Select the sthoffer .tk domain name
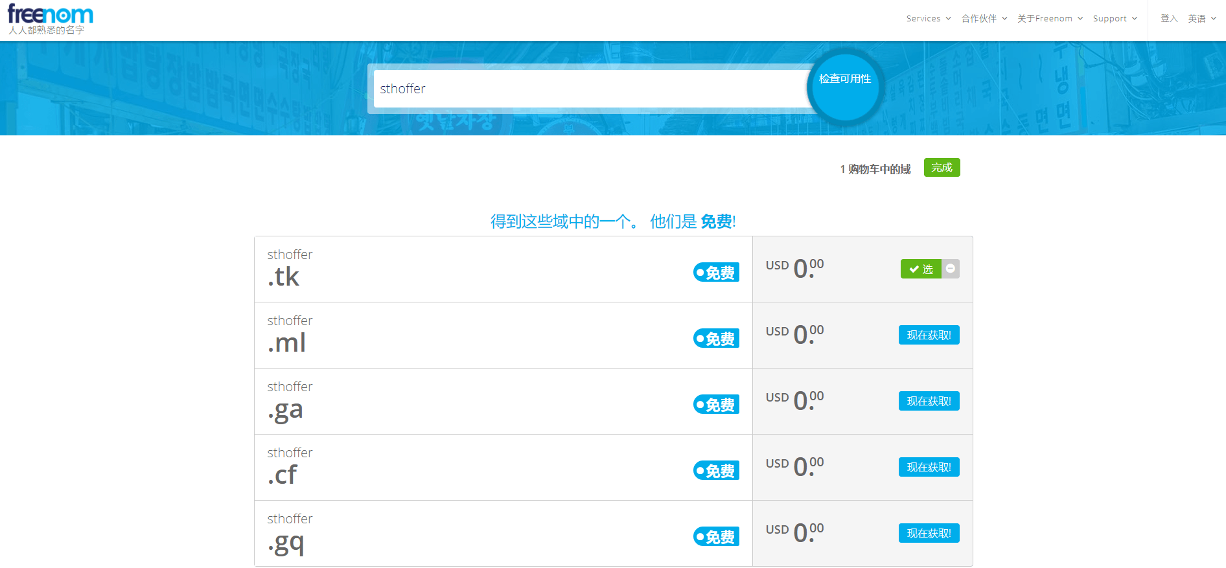This screenshot has height=568, width=1226. click(x=290, y=268)
